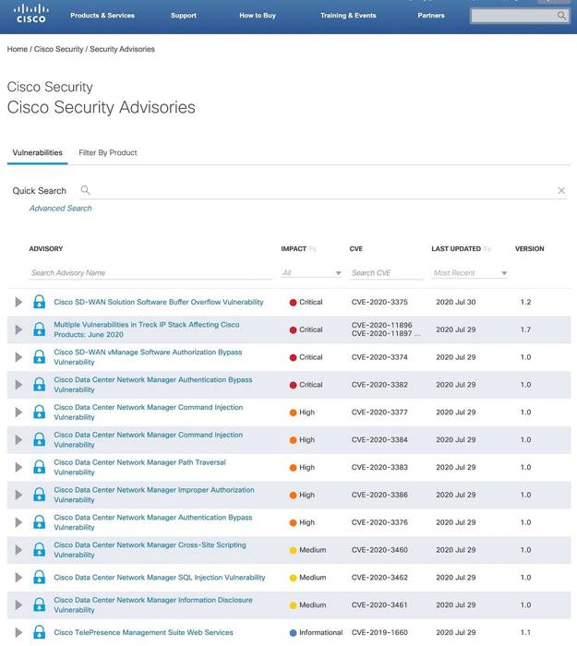Expand the Treck IP Stack advisory row
Viewport: 577px width, 646px height.
tap(18, 329)
